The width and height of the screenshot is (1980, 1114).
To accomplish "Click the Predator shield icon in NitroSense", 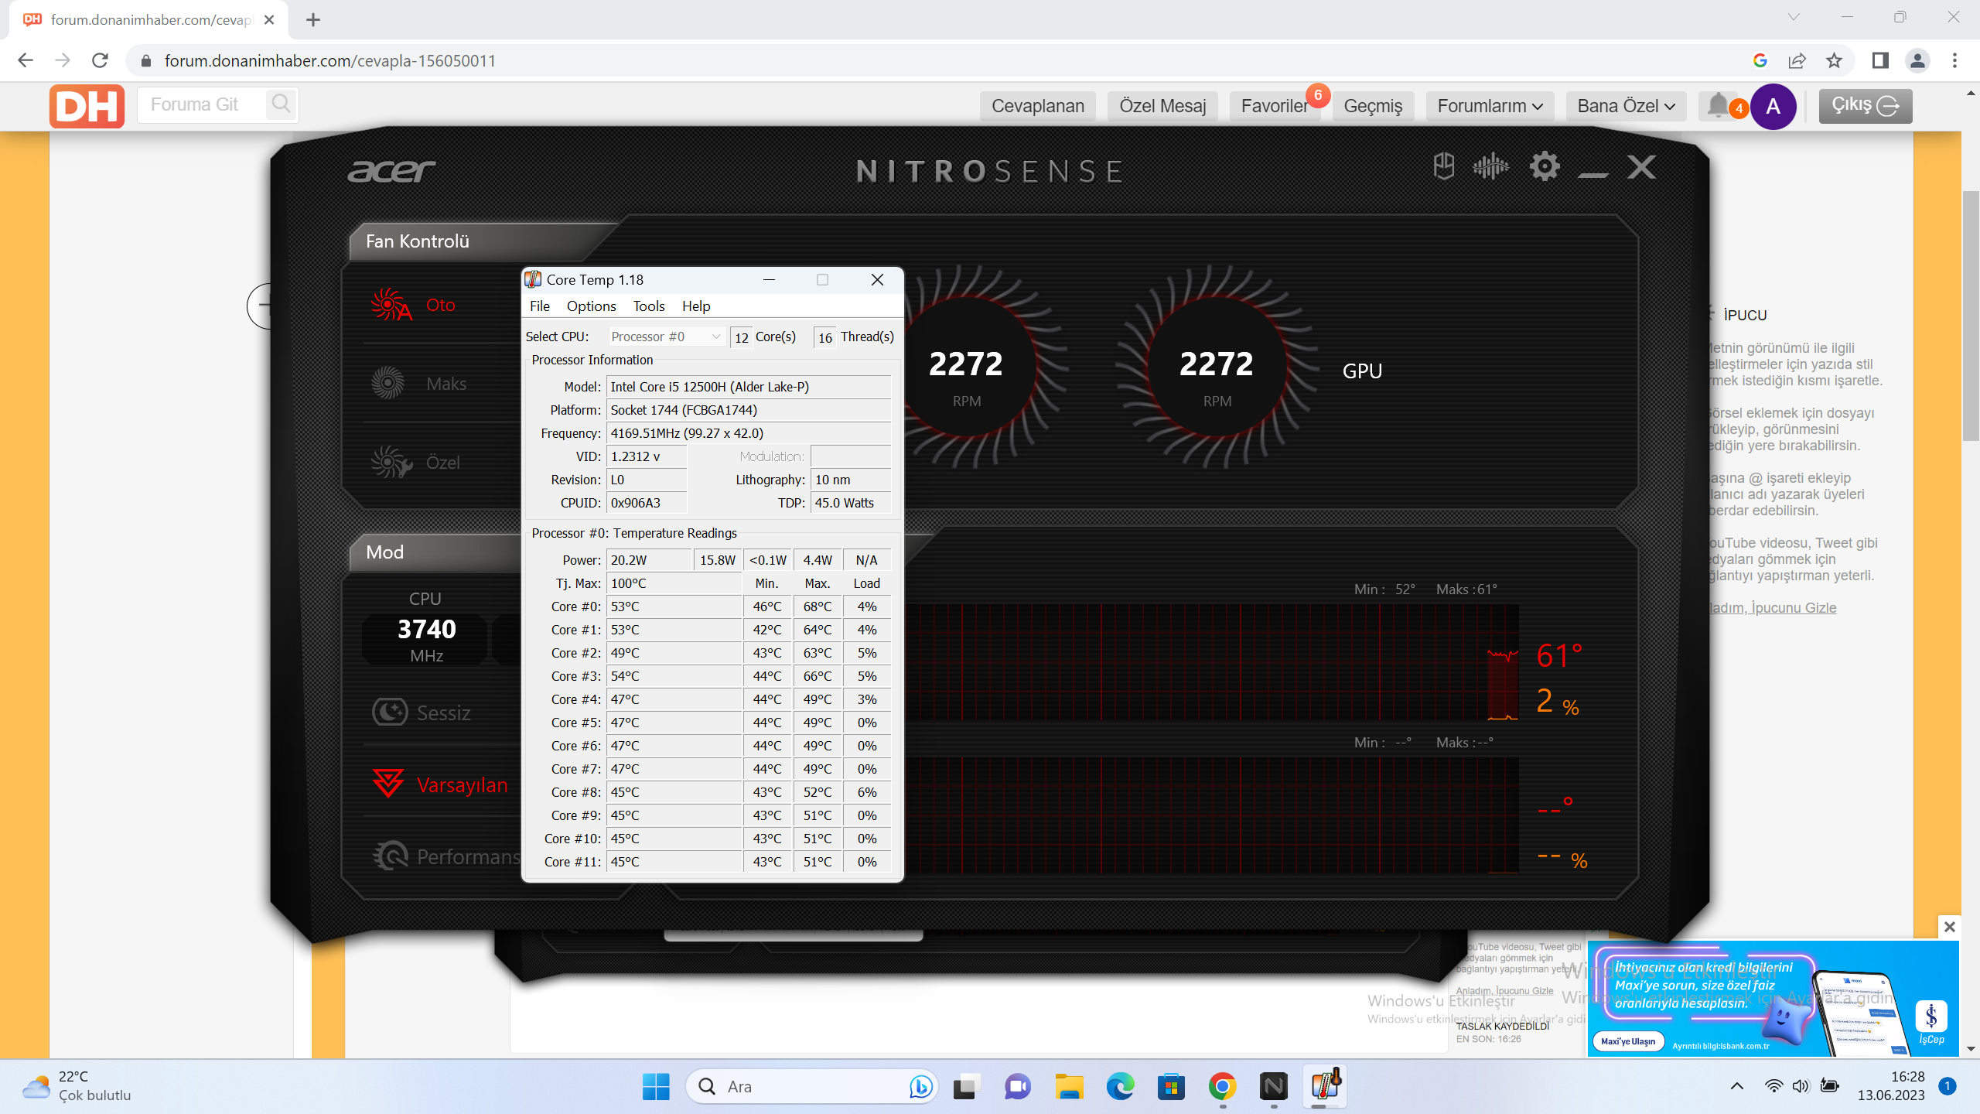I will (1443, 167).
